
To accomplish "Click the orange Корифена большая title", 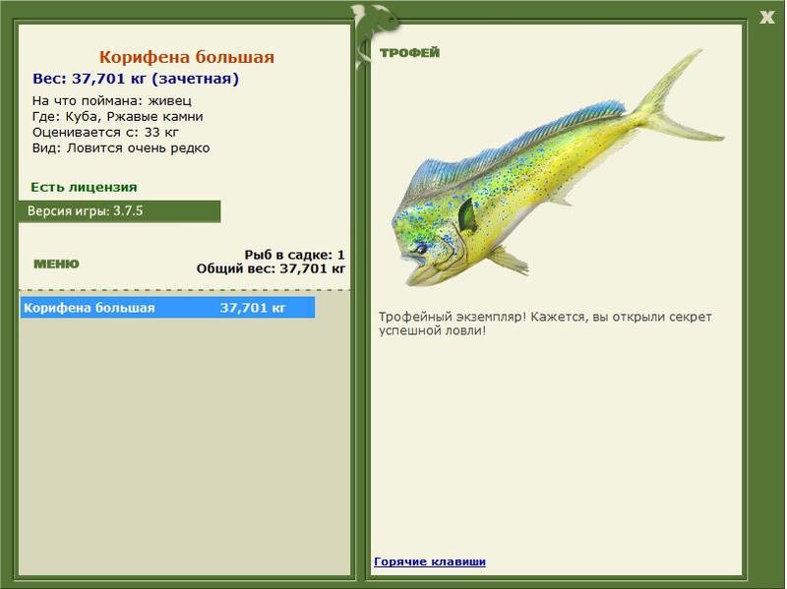I will 186,57.
